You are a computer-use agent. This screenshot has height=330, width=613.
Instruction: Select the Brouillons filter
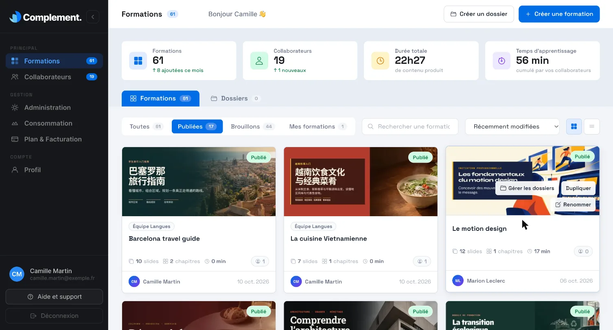pos(253,126)
